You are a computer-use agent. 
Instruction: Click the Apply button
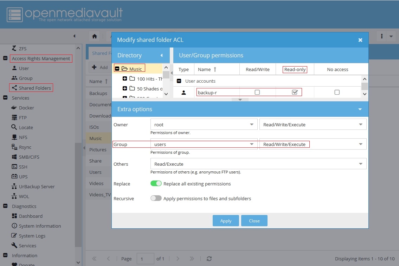coord(226,221)
